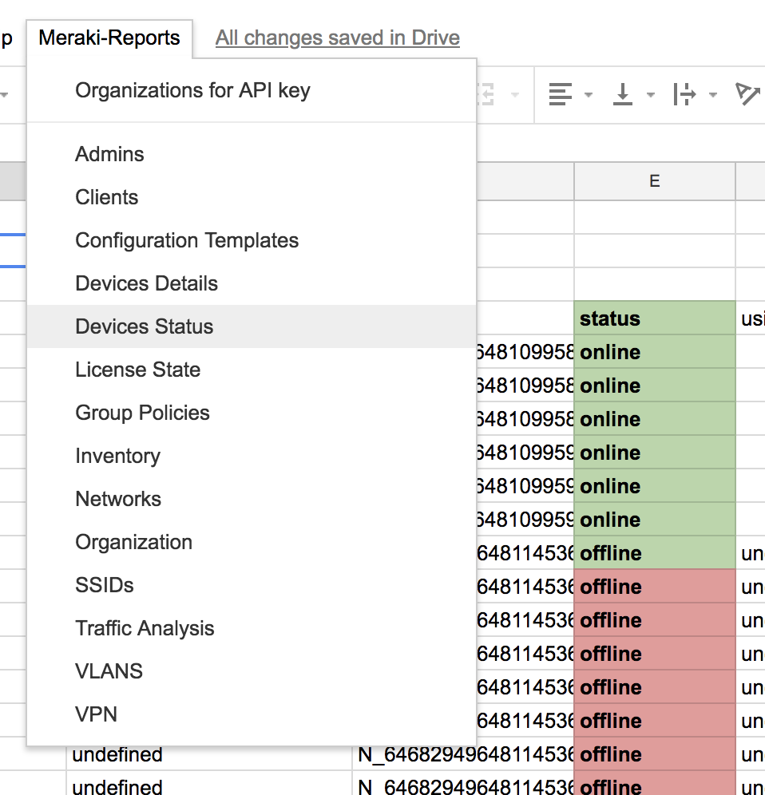Run the Traffic Analysis report
Image resolution: width=765 pixels, height=795 pixels.
145,628
